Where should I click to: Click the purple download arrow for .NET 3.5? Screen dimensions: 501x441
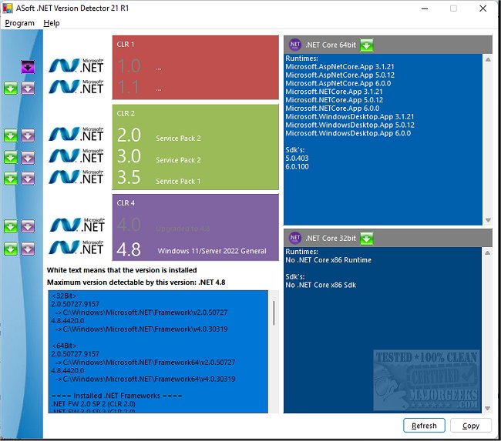[x=28, y=179]
